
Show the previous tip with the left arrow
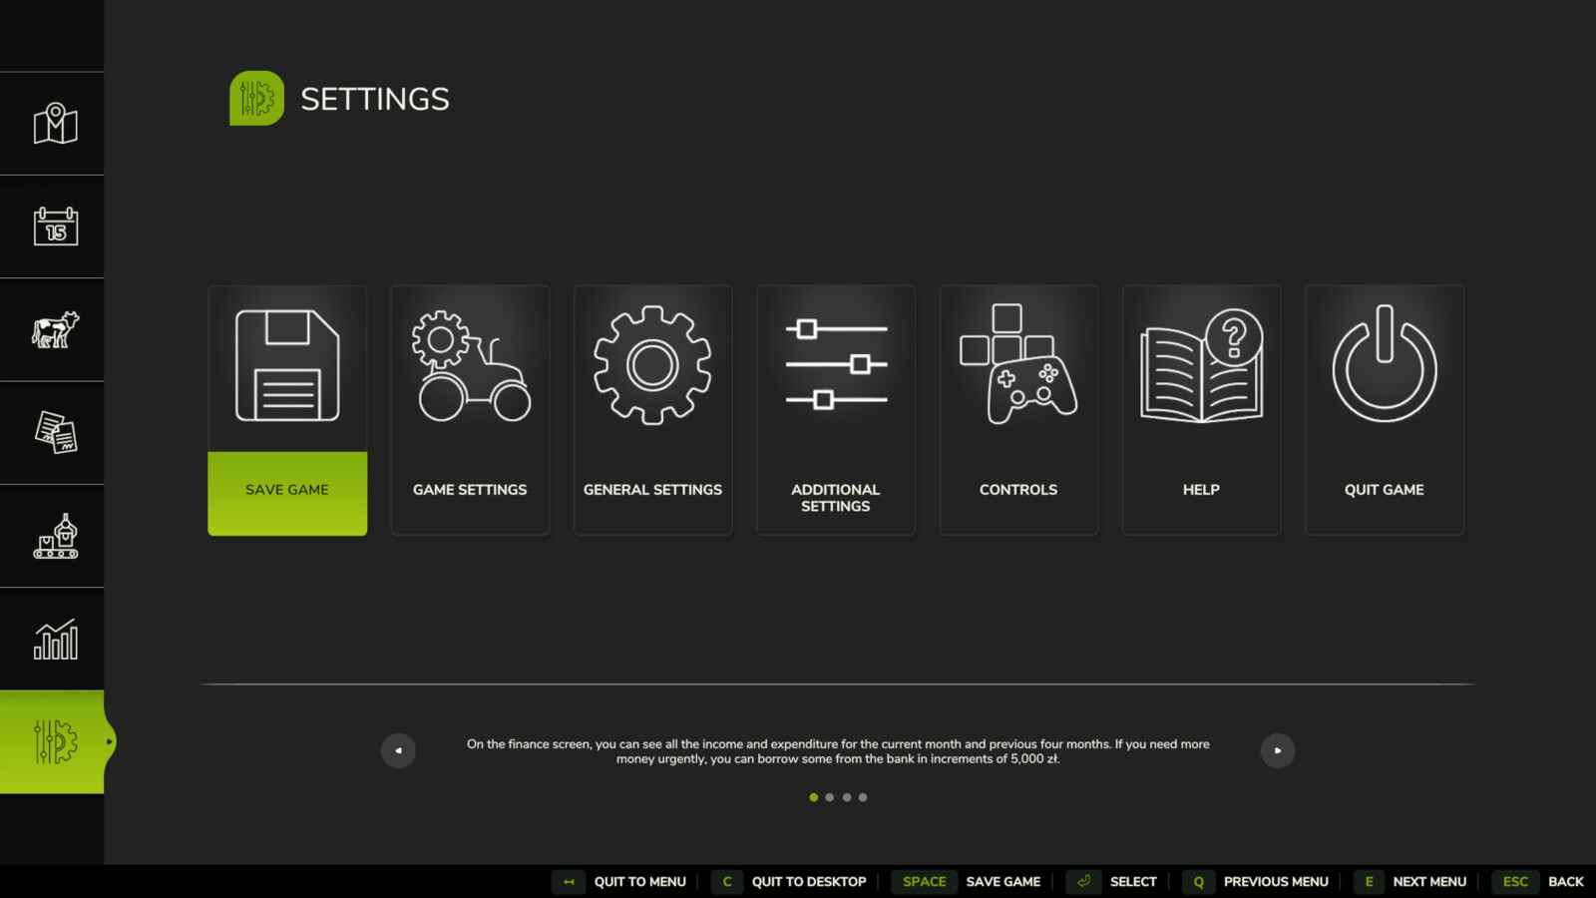[398, 750]
